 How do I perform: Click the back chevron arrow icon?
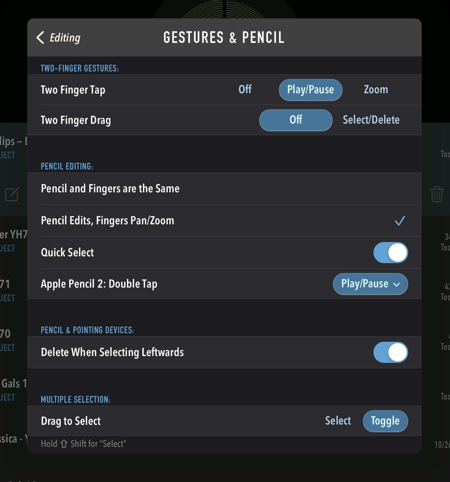click(x=40, y=37)
